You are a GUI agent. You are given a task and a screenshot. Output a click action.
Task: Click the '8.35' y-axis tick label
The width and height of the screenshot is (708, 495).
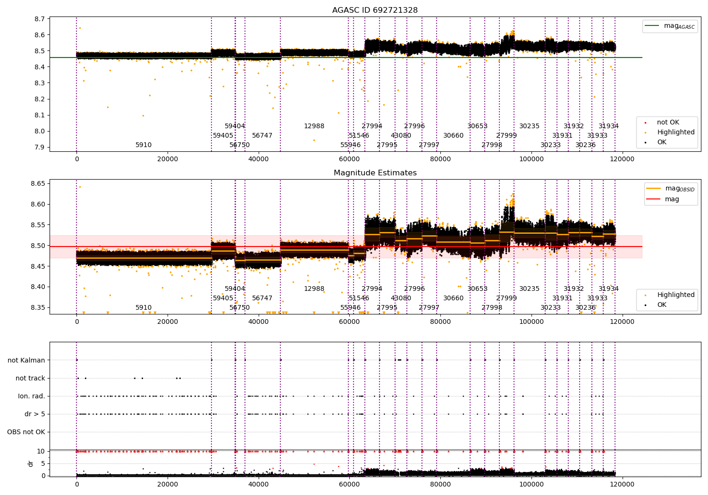pyautogui.click(x=38, y=308)
